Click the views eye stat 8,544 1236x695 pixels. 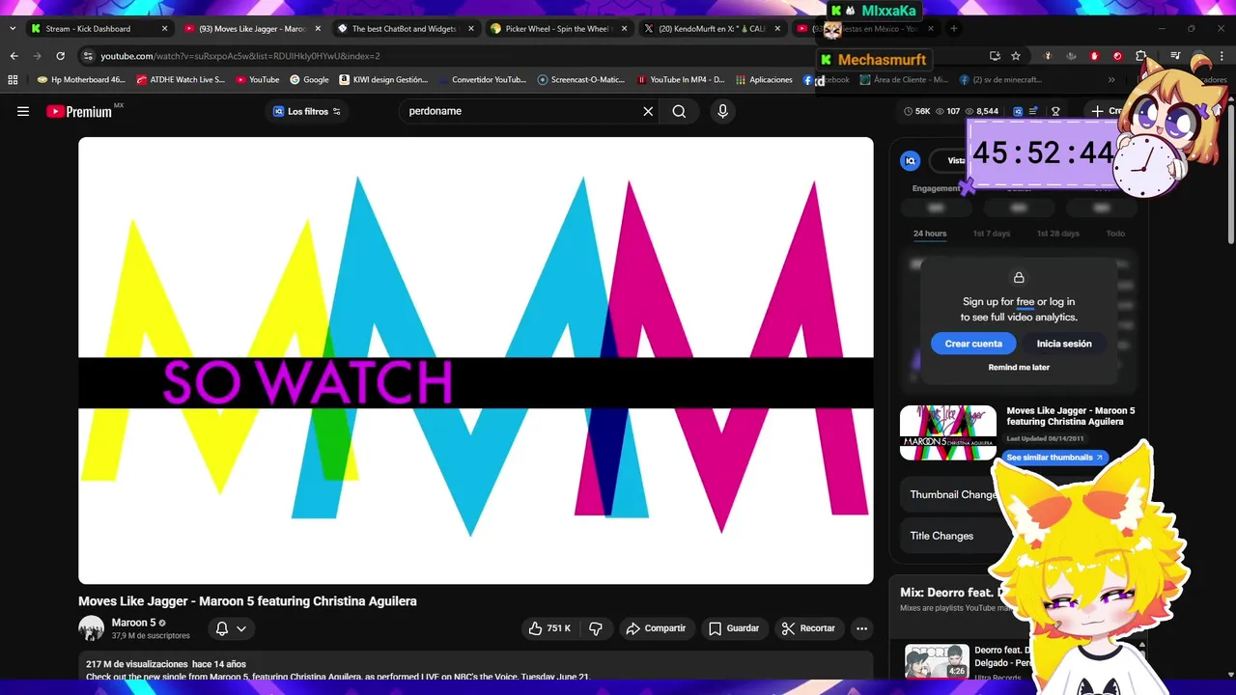click(x=982, y=111)
